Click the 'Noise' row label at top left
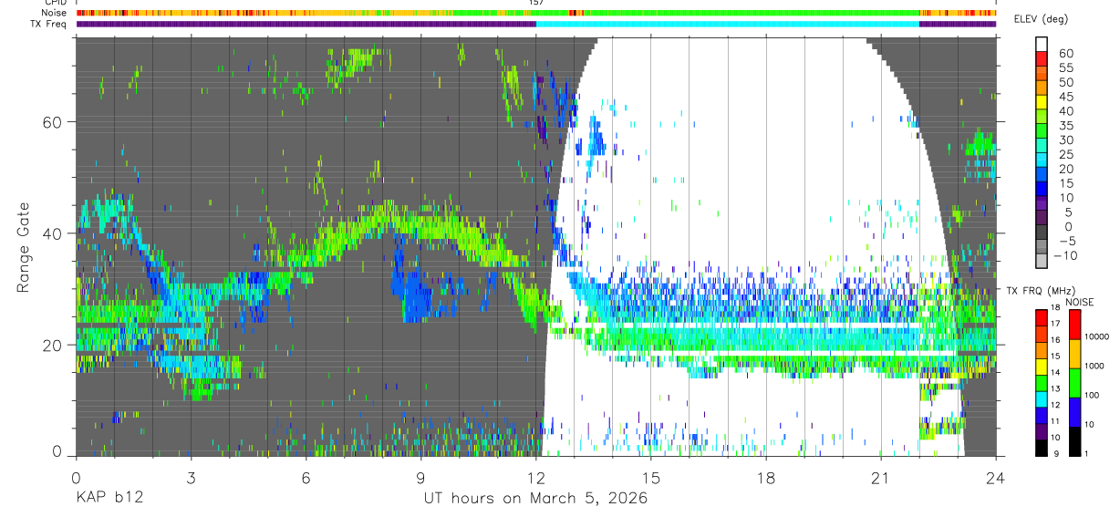 [55, 13]
